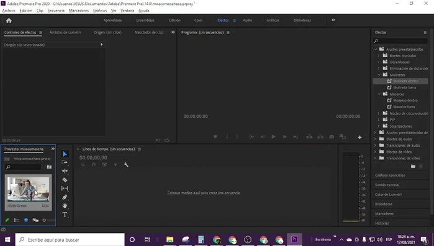Select the Selection tool arrow

click(65, 154)
